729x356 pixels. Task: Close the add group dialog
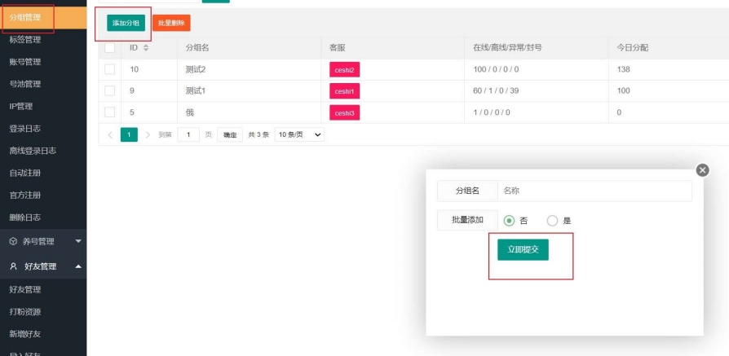click(x=703, y=170)
